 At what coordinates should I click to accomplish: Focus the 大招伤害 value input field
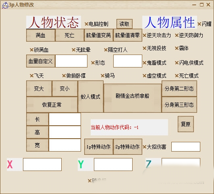coord(186,147)
